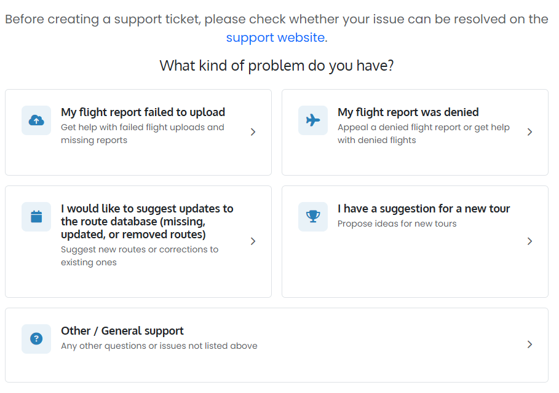Open the route database update option
Viewport: 559px width, 393px height.
[146, 221]
